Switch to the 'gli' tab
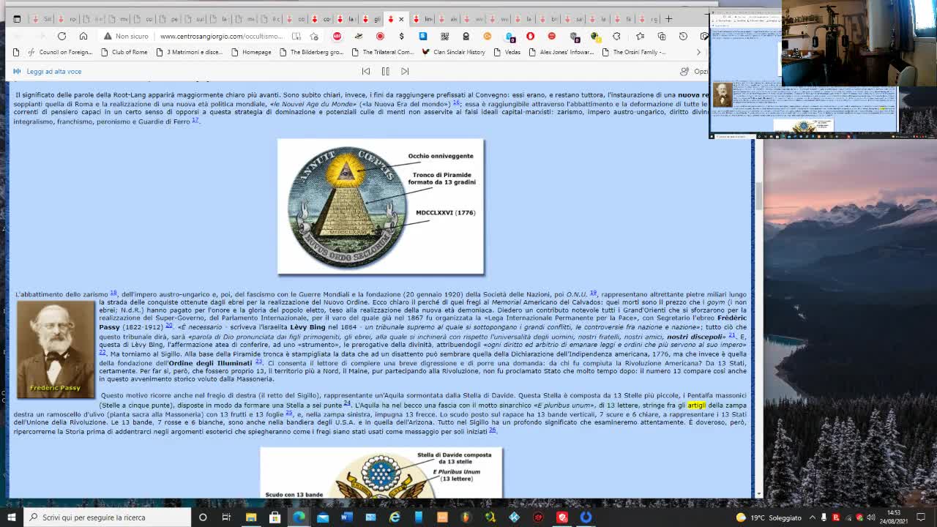 [371, 19]
